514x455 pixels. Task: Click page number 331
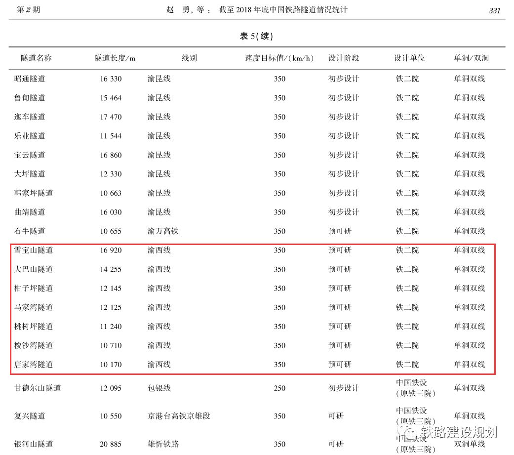pyautogui.click(x=494, y=10)
